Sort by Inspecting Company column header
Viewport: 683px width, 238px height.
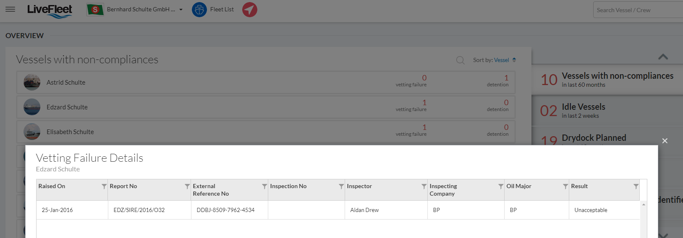pyautogui.click(x=443, y=190)
